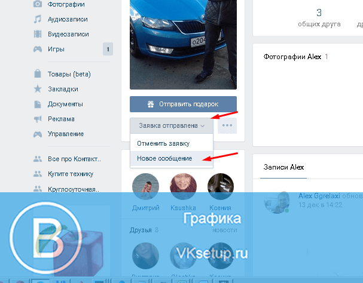This screenshot has width=363, height=283.
Task: Click chevron arrow beside Заявка отправлена
Action: click(x=203, y=126)
